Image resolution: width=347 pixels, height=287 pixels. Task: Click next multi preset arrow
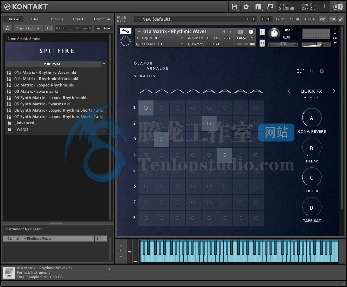pyautogui.click(x=254, y=19)
